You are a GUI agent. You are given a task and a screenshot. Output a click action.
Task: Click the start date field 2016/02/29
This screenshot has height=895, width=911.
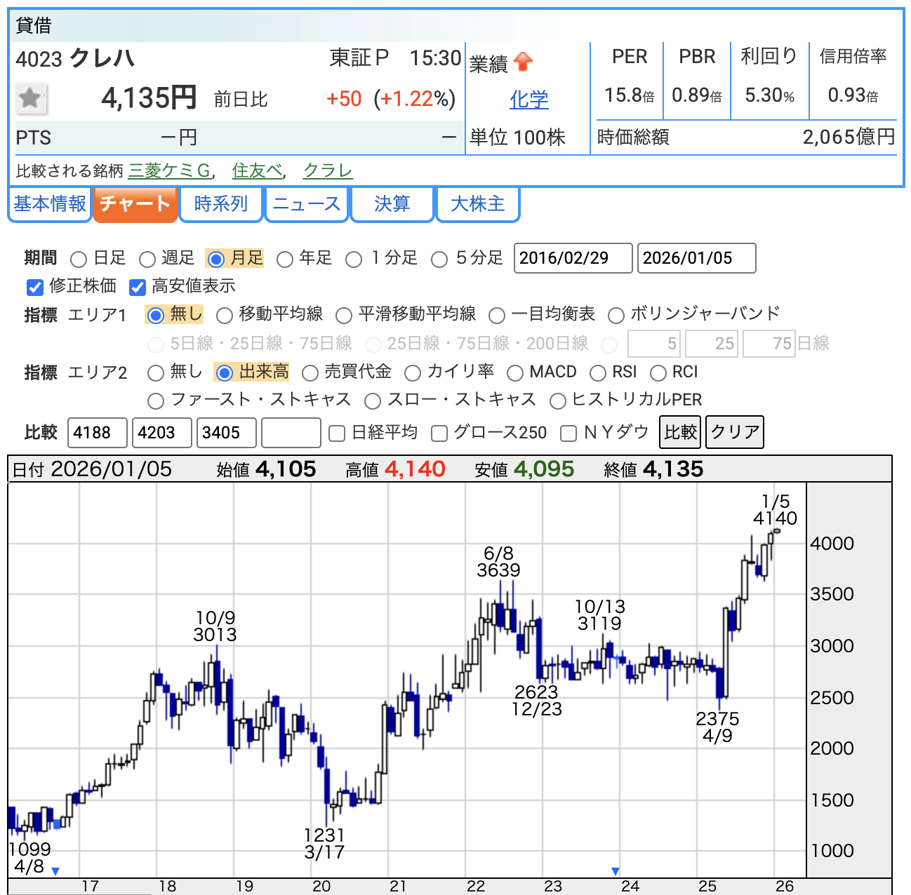pyautogui.click(x=573, y=258)
